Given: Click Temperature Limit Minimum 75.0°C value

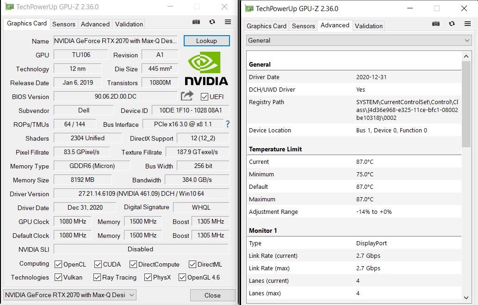Looking at the screenshot, I should [x=365, y=174].
